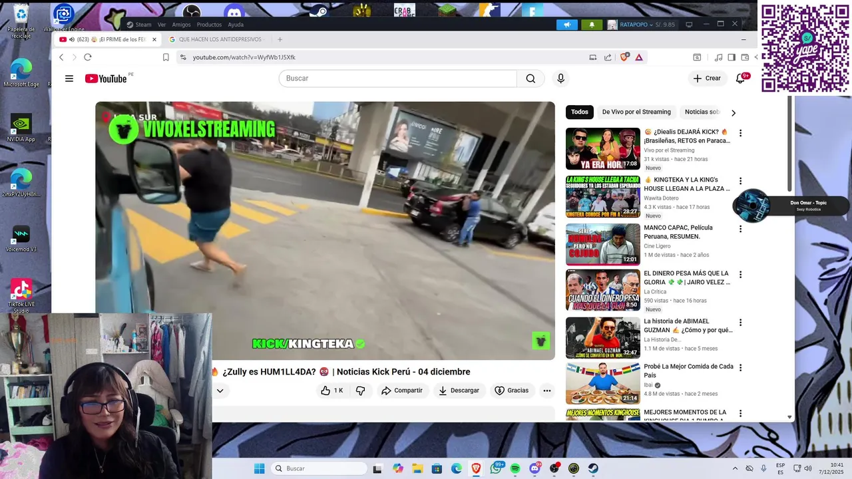Open ¿Diealis DEJARÁ KICK? video thumbnail
The width and height of the screenshot is (852, 479).
[x=603, y=149]
